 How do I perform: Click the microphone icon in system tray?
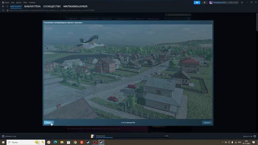232,142
